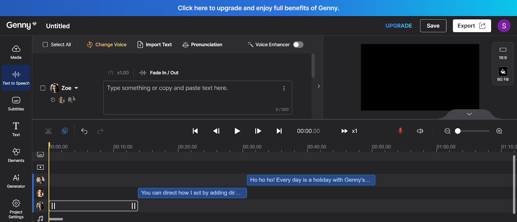Open the BG Fill option
This screenshot has width=517, height=222.
click(503, 74)
